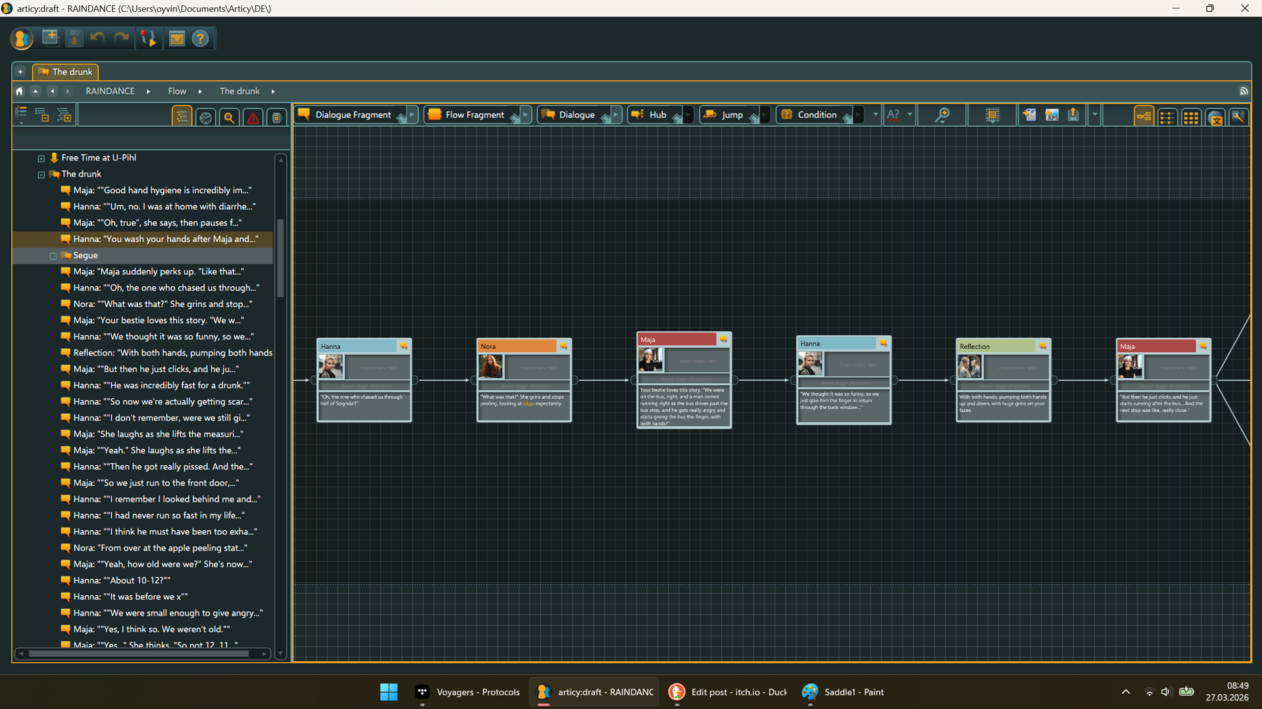Redo the last action
The image size is (1262, 709).
click(x=122, y=38)
